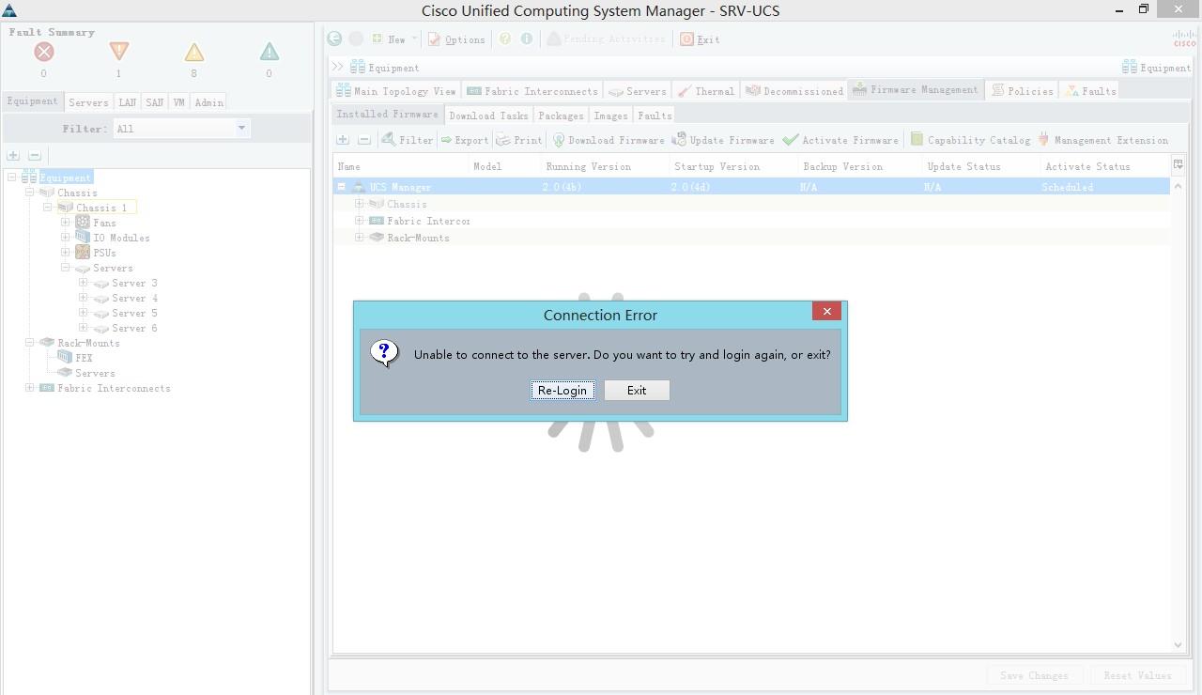This screenshot has width=1202, height=695.
Task: Switch to the Admin navigation tab
Action: pyautogui.click(x=208, y=102)
